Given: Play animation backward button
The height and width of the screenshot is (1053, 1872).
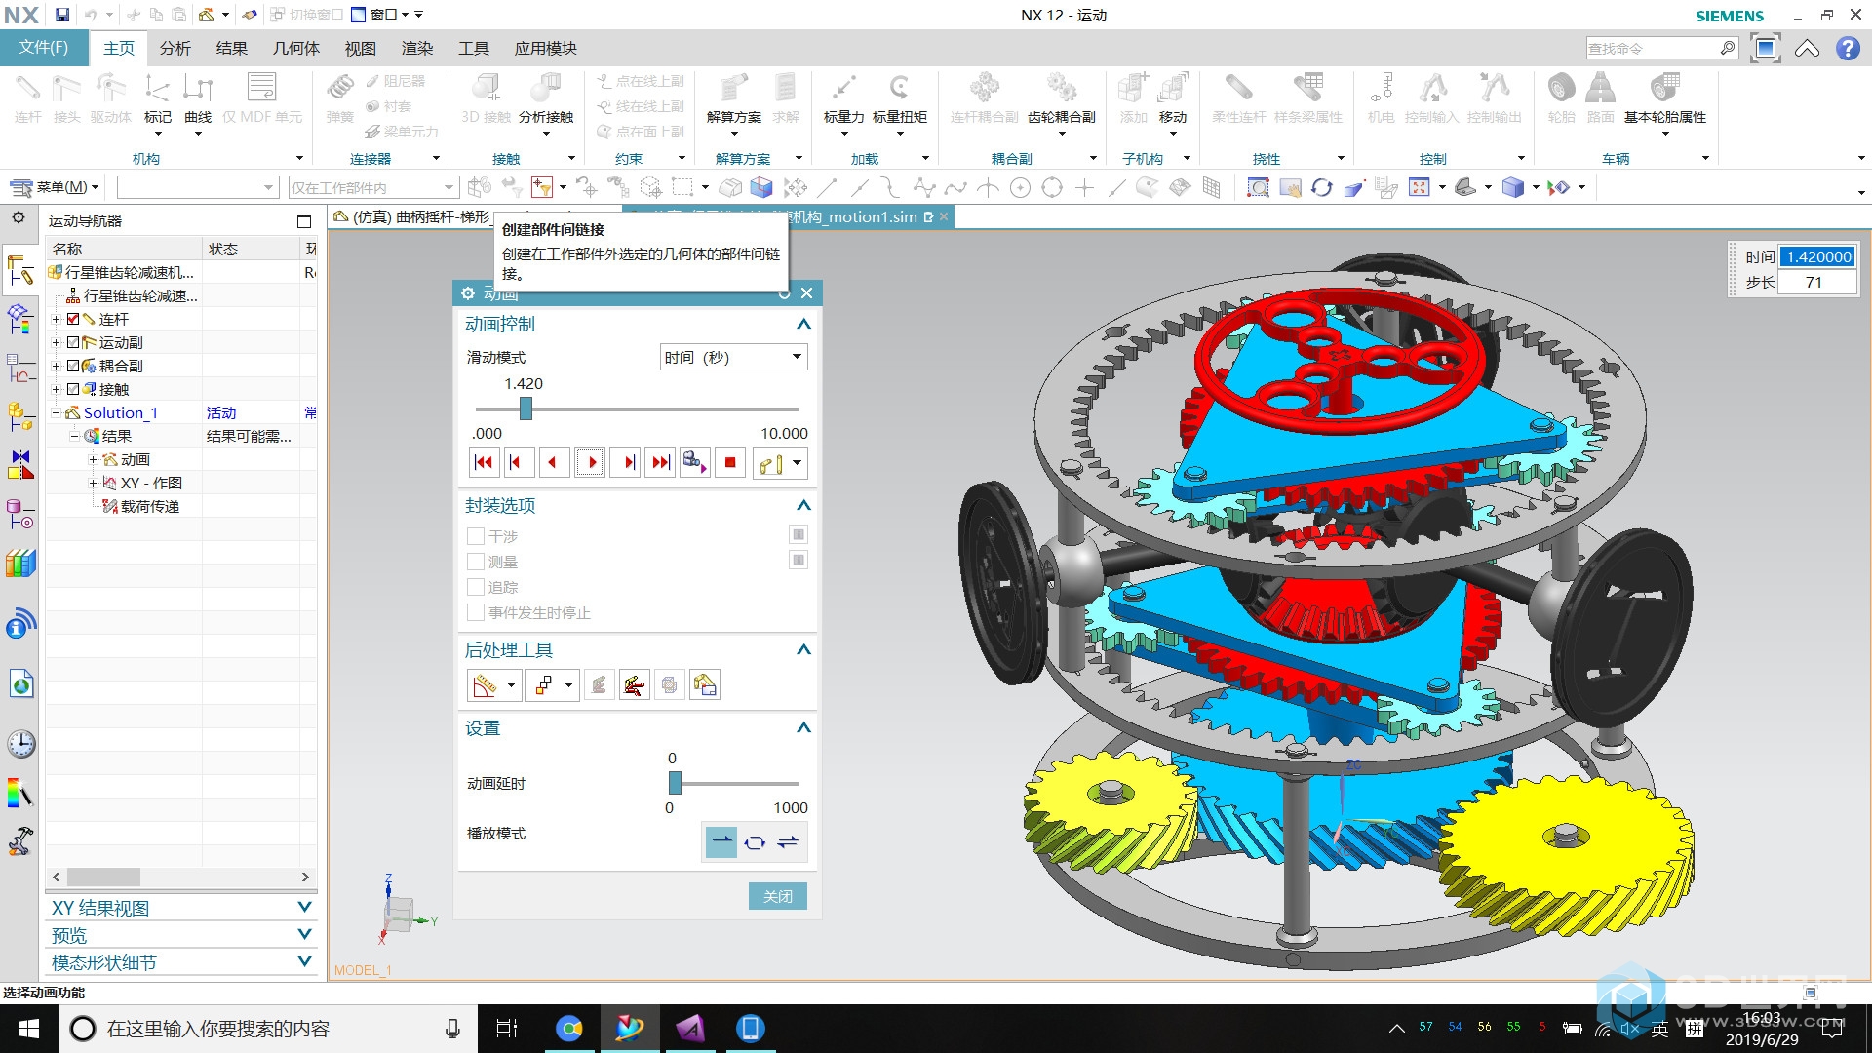Looking at the screenshot, I should [553, 463].
